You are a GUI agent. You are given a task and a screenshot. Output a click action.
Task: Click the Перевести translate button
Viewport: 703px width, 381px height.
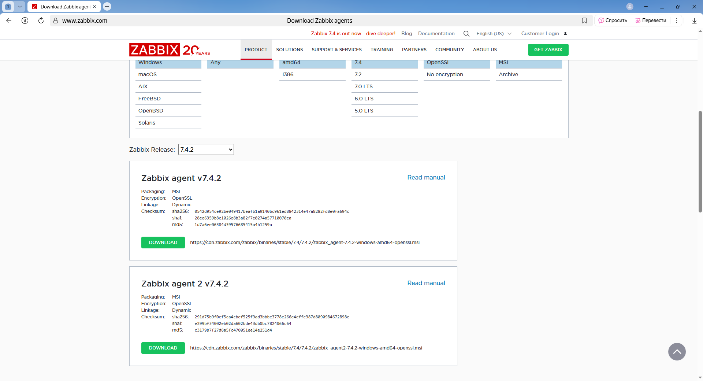click(651, 21)
